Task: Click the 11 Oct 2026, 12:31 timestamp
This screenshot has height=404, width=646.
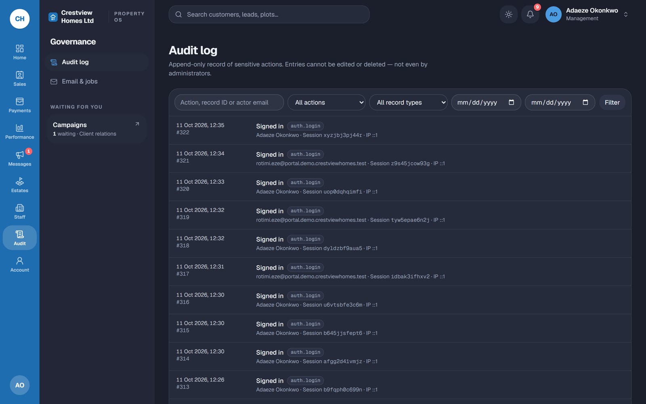Action: point(200,267)
